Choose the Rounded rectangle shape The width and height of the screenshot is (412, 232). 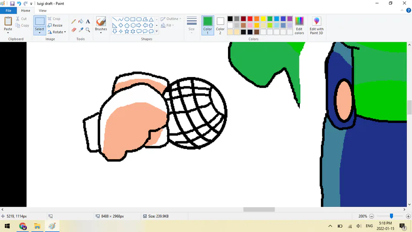pos(139,19)
